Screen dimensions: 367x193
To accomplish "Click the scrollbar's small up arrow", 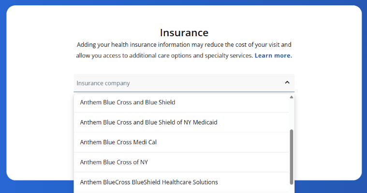I will [291, 97].
